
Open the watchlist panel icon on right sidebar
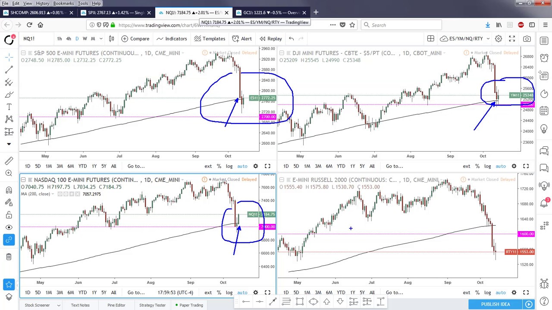click(544, 41)
